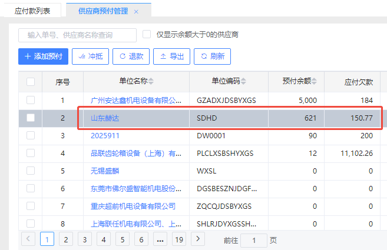Click prepaid balance value 5,000
Viewport: 387px width, 250px height.
(307, 101)
